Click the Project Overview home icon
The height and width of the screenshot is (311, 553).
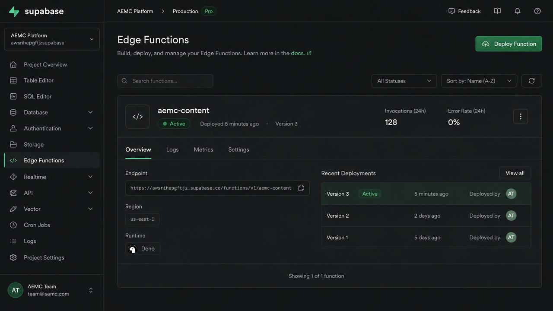[13, 64]
